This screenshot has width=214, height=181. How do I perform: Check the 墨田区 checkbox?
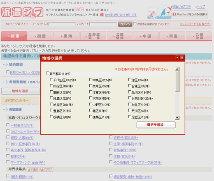[x=51, y=92]
